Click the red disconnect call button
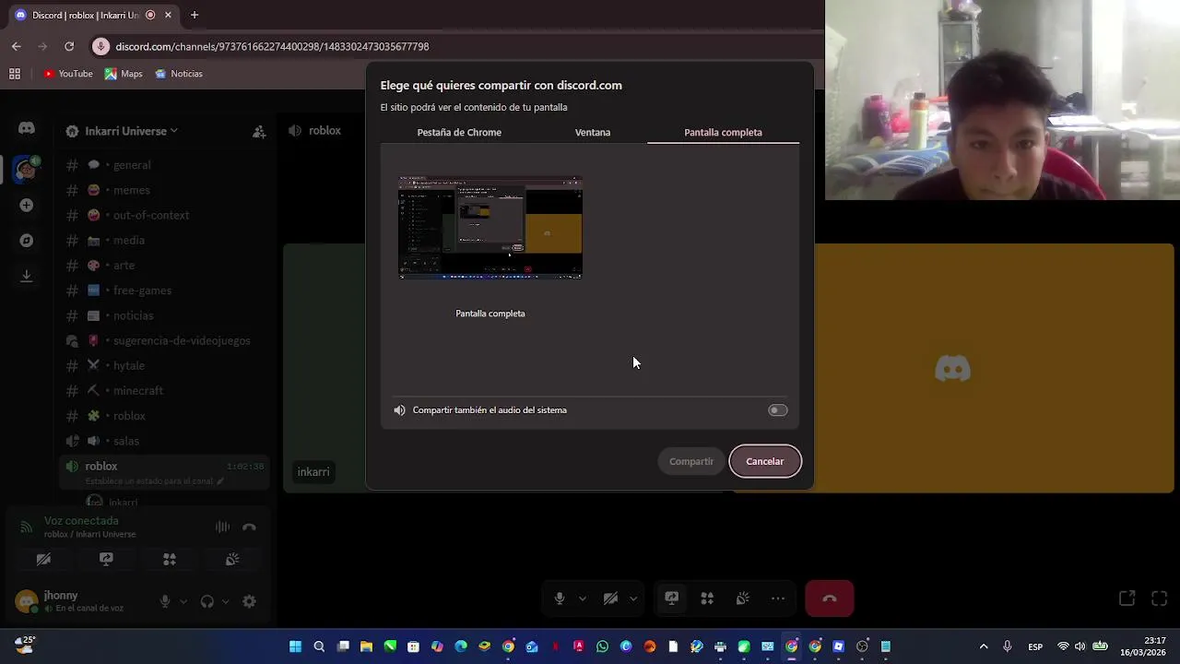The image size is (1180, 664). pos(829,599)
